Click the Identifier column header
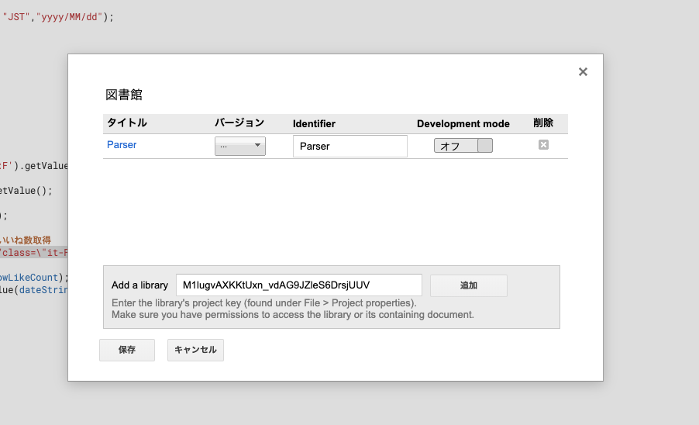699x425 pixels. [x=314, y=123]
